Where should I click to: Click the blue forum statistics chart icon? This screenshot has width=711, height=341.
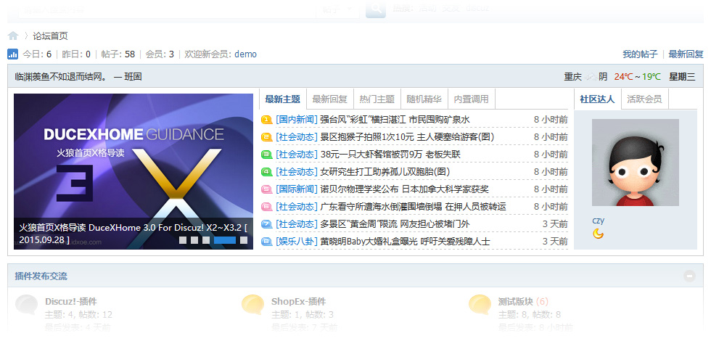(13, 54)
